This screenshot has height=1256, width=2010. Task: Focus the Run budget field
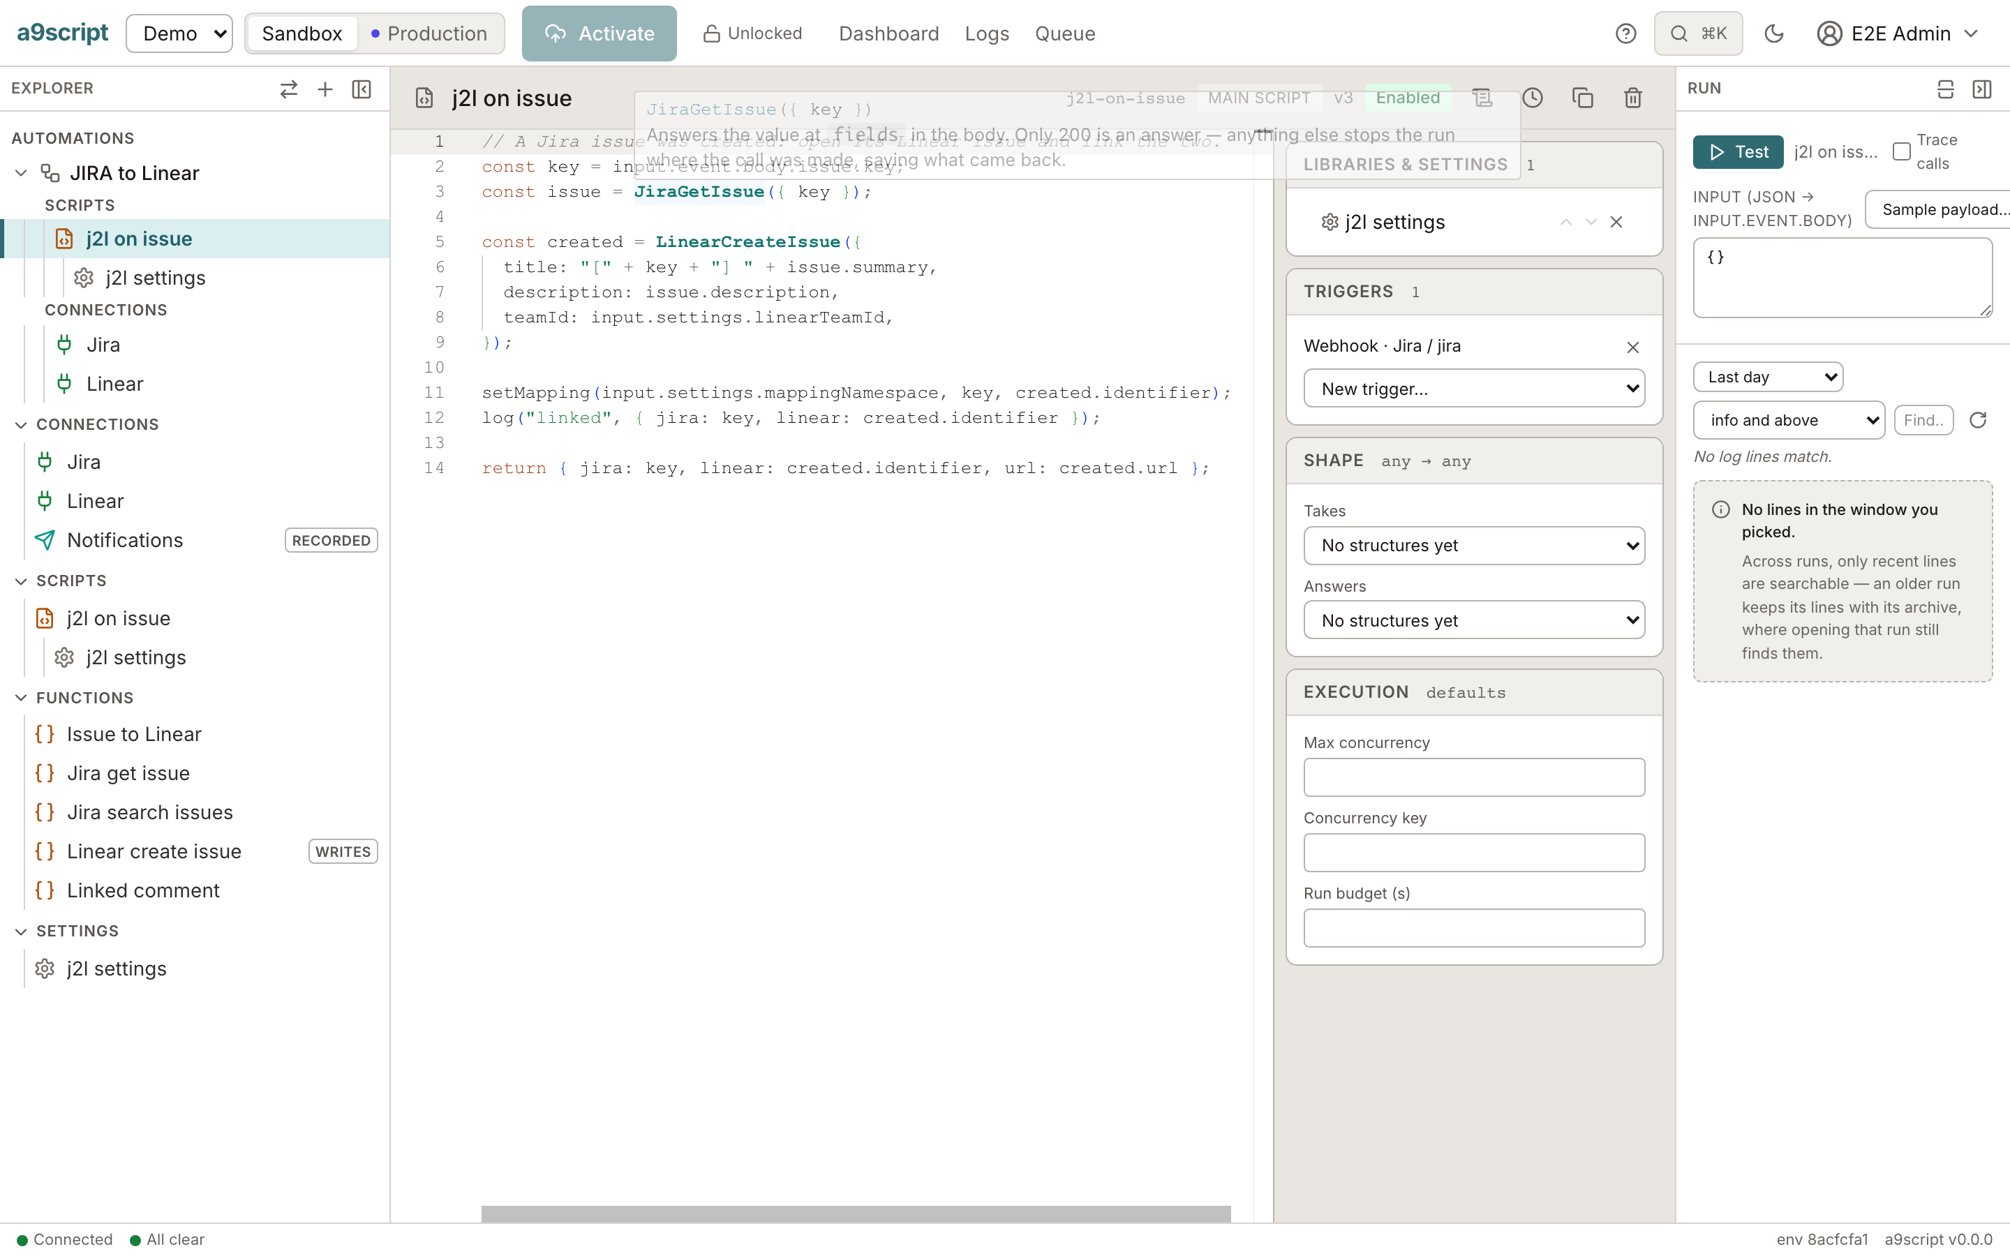pyautogui.click(x=1473, y=928)
